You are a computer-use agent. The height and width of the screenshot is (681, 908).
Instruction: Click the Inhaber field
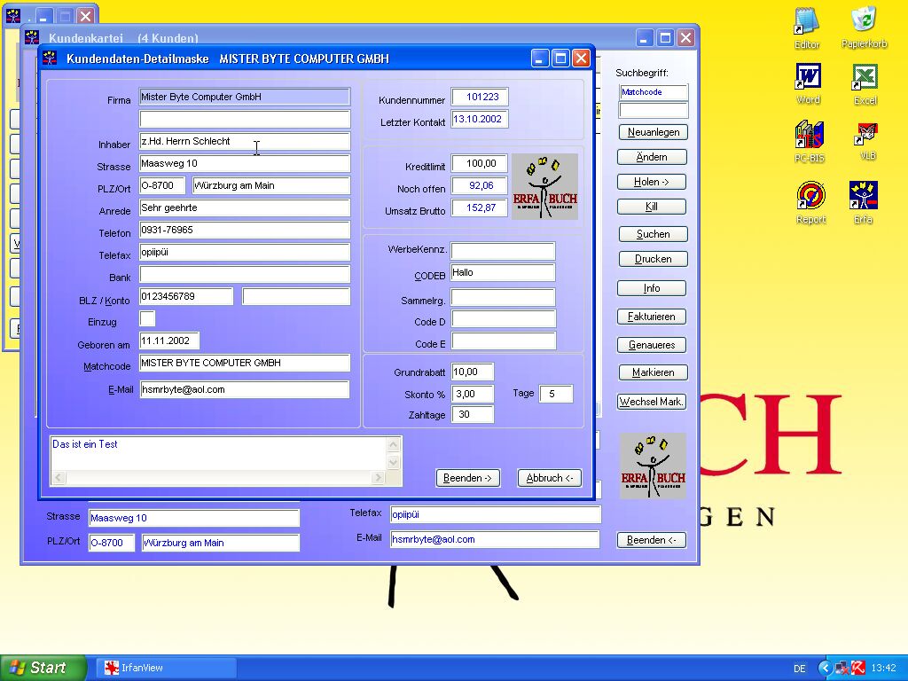245,141
